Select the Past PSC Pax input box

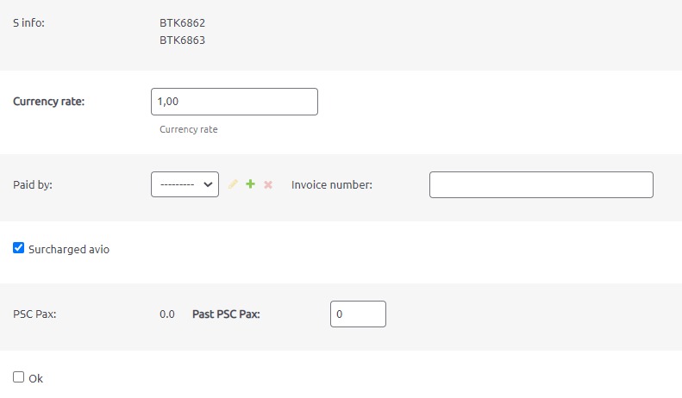(358, 314)
